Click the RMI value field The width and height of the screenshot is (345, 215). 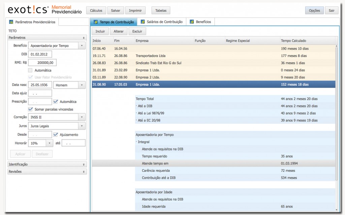42,62
